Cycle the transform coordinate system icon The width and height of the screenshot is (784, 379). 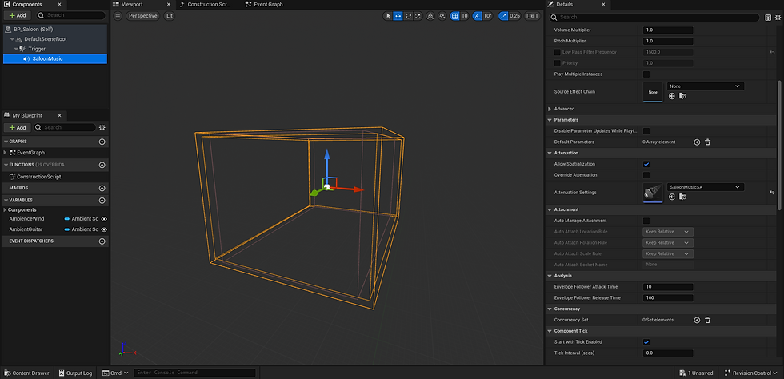pos(430,16)
